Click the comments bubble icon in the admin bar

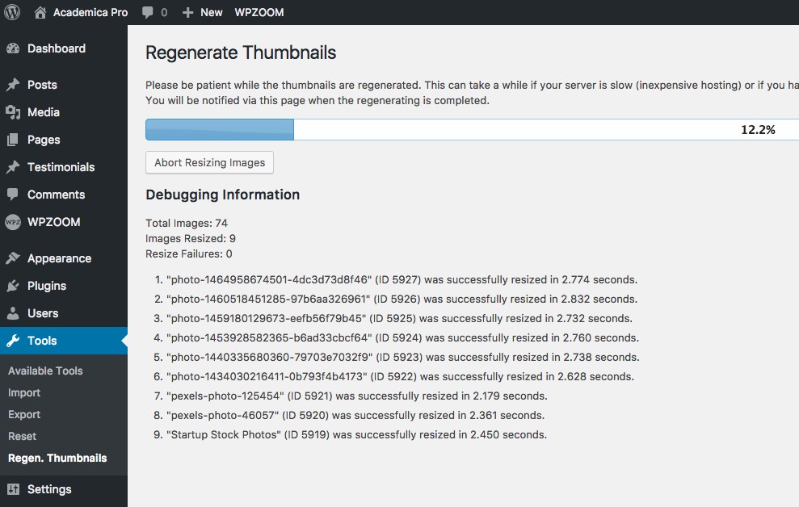pyautogui.click(x=148, y=13)
